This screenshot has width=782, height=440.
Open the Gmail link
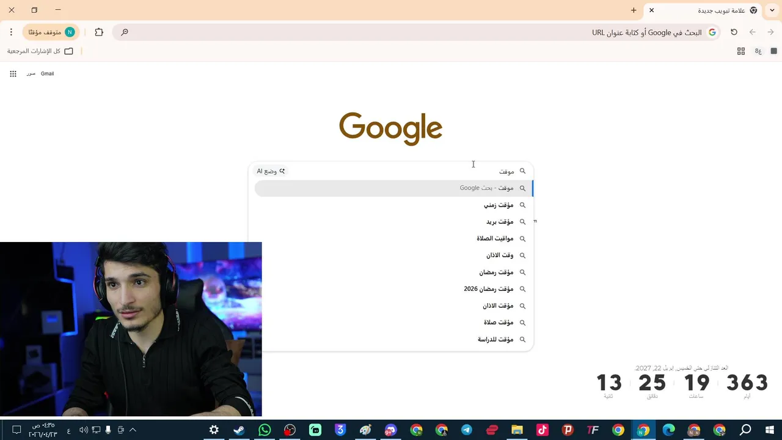pos(47,74)
